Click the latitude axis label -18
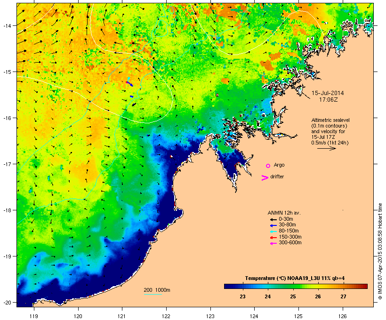This screenshot has width=386, height=320. pyautogui.click(x=7, y=210)
